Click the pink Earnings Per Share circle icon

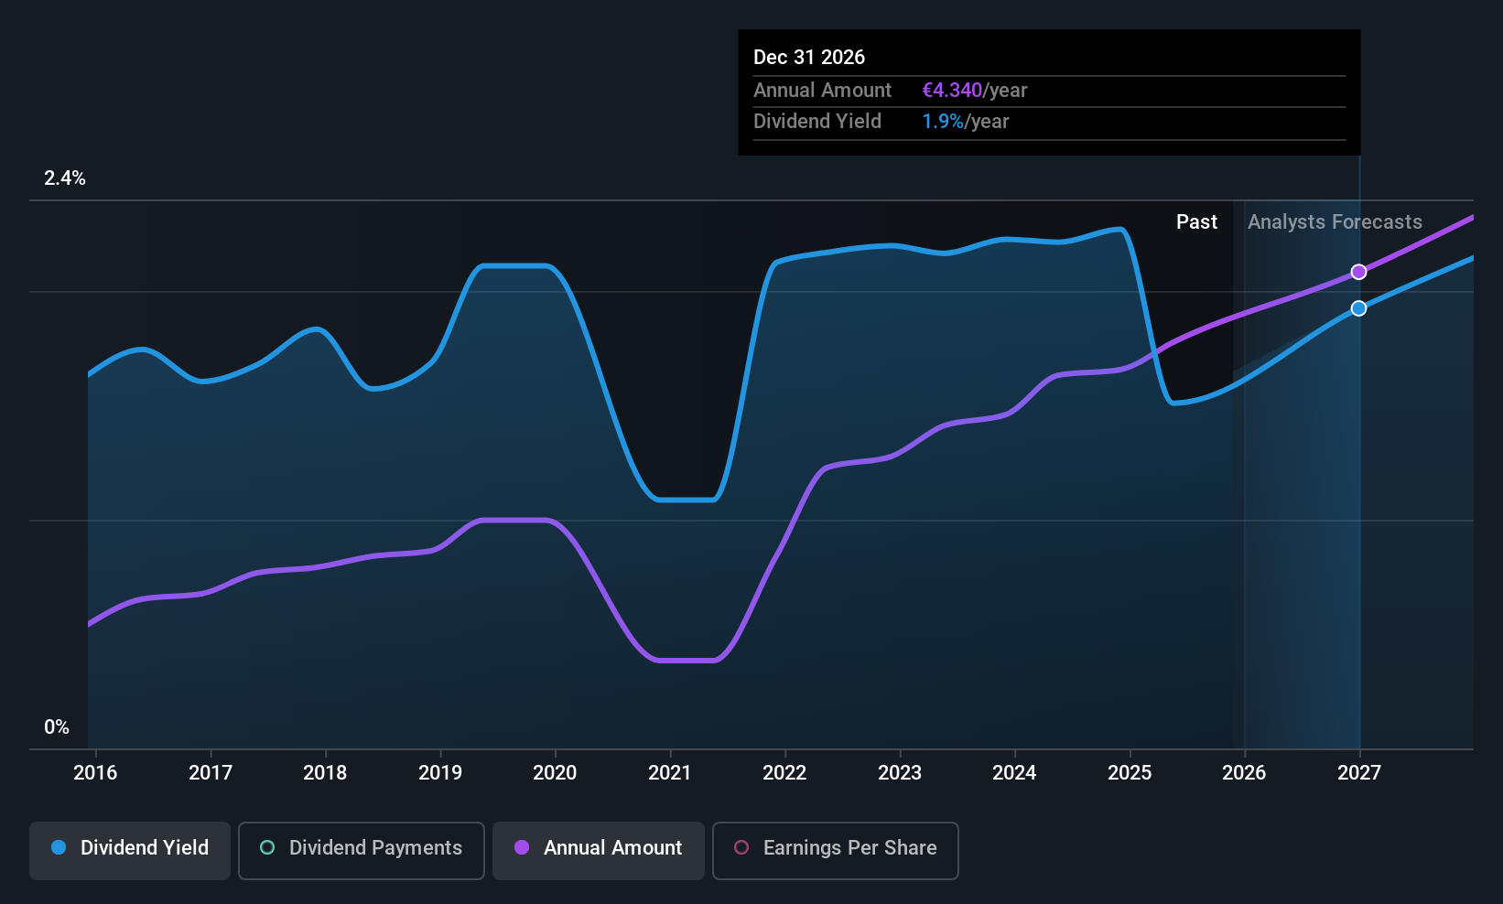click(741, 847)
